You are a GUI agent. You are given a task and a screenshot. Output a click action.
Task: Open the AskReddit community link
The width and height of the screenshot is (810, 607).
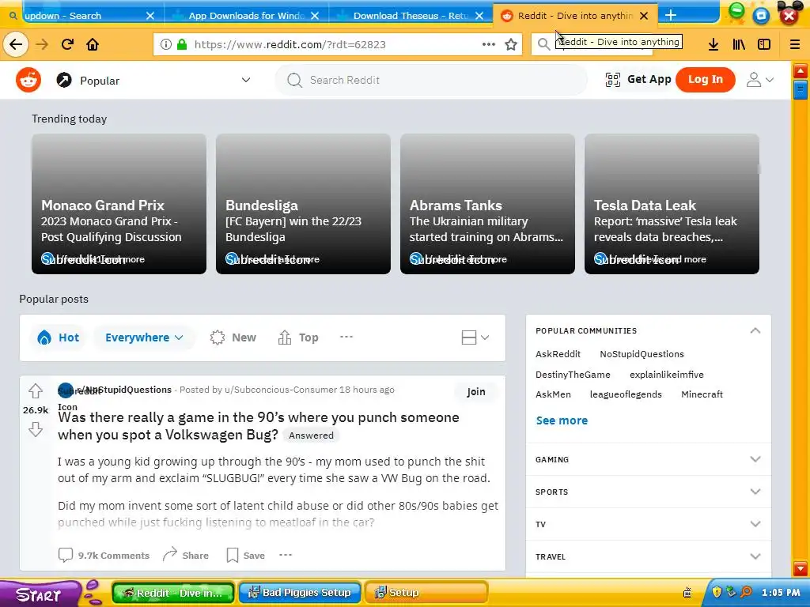(558, 354)
